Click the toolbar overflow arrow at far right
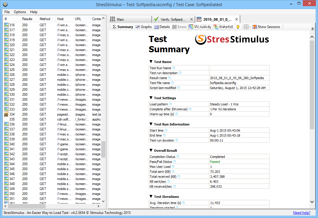Screen dimensions: 318x218 coord(312,29)
